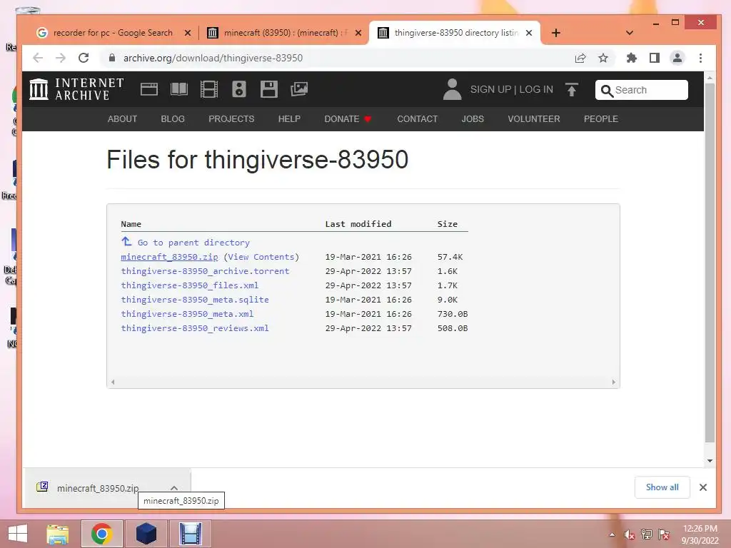This screenshot has height=548, width=731.
Task: Open new tab with plus button
Action: click(555, 33)
